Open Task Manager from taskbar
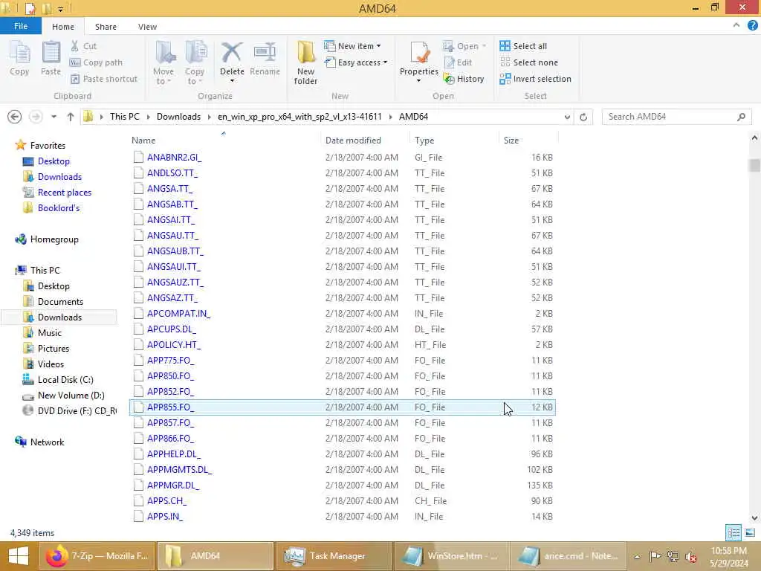 pos(334,556)
